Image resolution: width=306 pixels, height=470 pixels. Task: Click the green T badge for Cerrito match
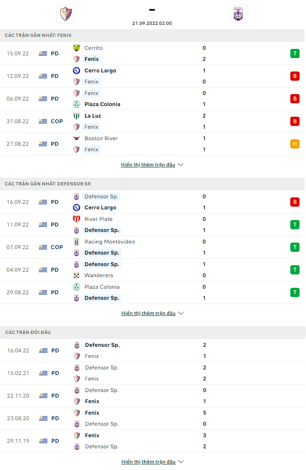[x=295, y=54]
